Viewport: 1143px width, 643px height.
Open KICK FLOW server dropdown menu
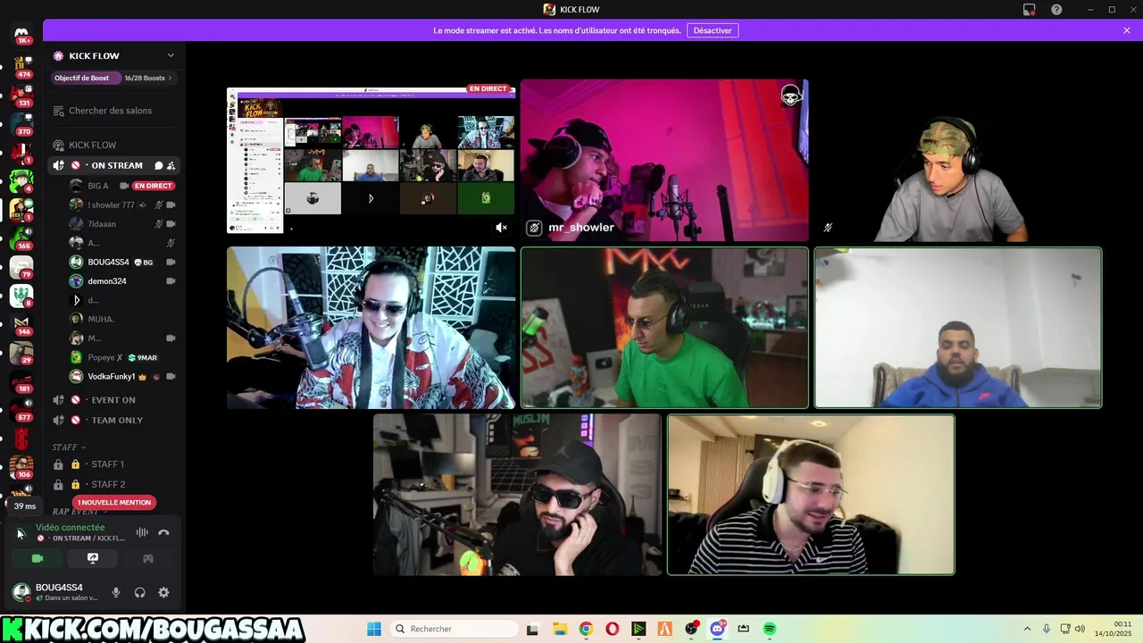coord(171,55)
